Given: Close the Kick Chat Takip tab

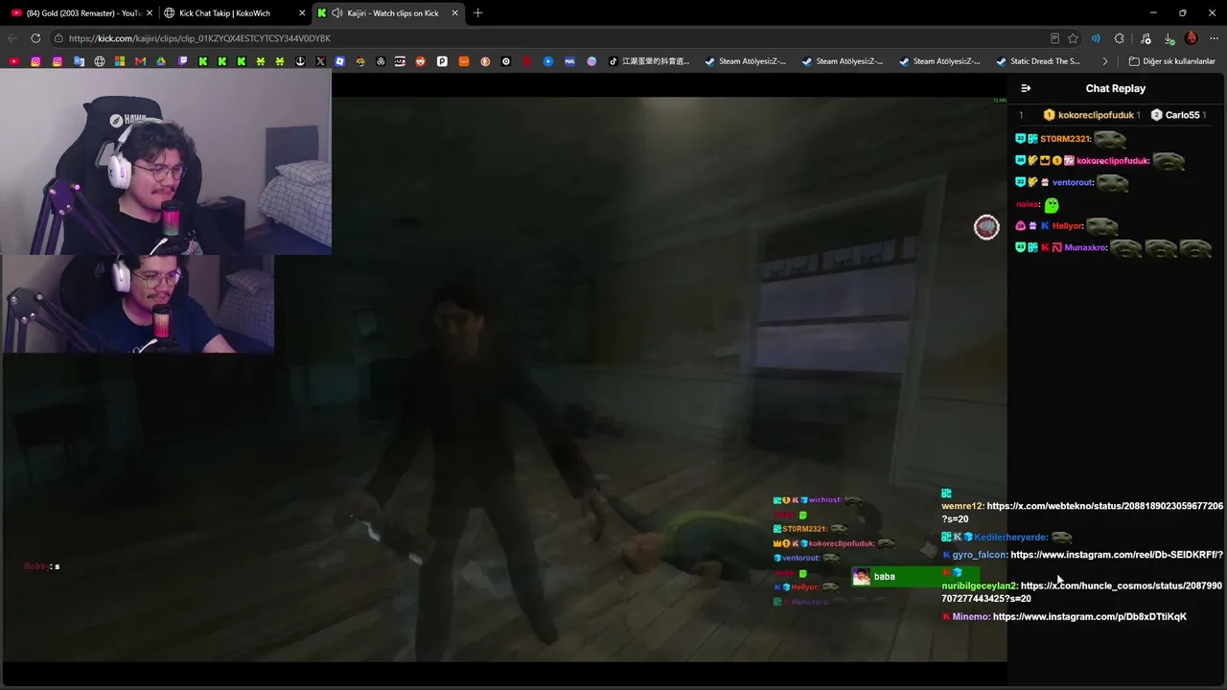Looking at the screenshot, I should (x=302, y=12).
